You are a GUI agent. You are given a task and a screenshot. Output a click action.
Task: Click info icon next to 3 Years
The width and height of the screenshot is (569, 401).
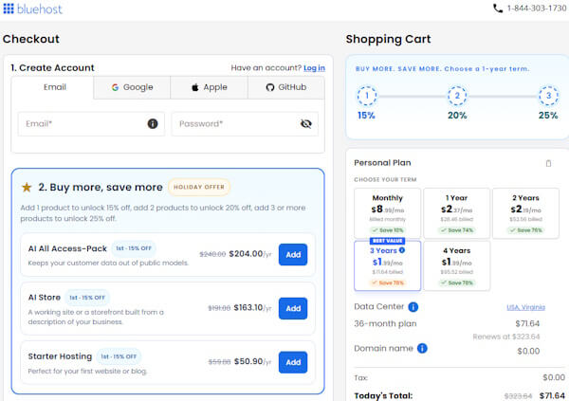(x=402, y=250)
